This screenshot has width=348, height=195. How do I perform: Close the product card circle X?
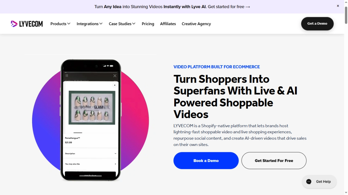pyautogui.click(x=115, y=85)
